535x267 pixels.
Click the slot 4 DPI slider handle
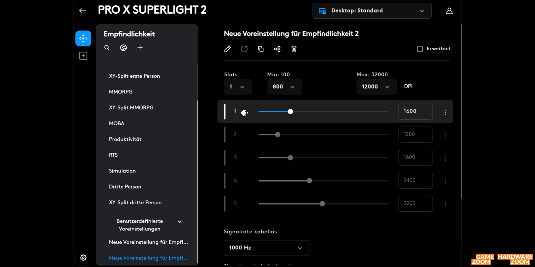point(309,181)
